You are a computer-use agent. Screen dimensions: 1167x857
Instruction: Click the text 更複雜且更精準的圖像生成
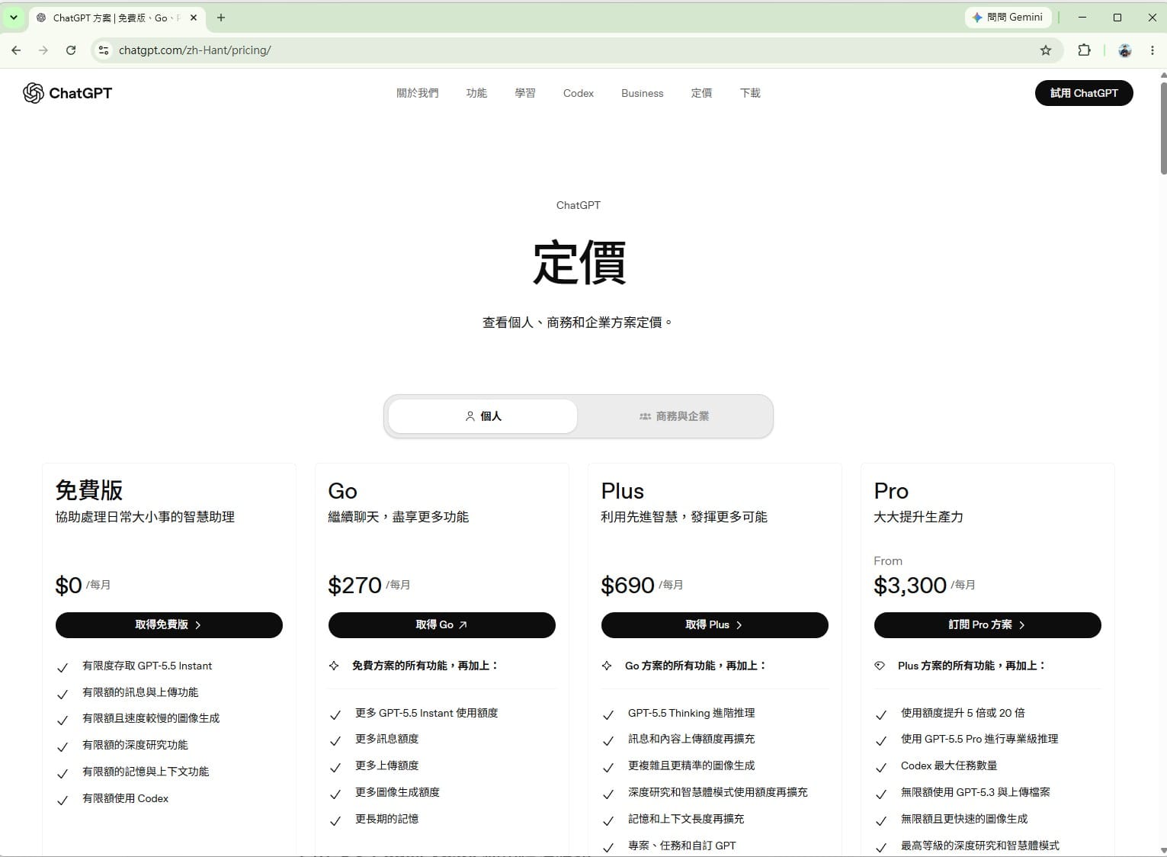coord(691,766)
